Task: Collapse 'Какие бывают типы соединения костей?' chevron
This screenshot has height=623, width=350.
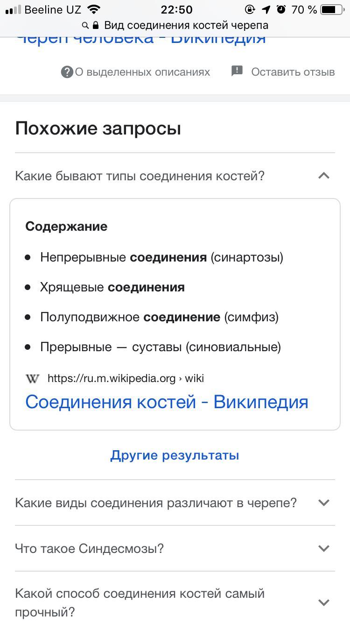Action: [x=324, y=176]
